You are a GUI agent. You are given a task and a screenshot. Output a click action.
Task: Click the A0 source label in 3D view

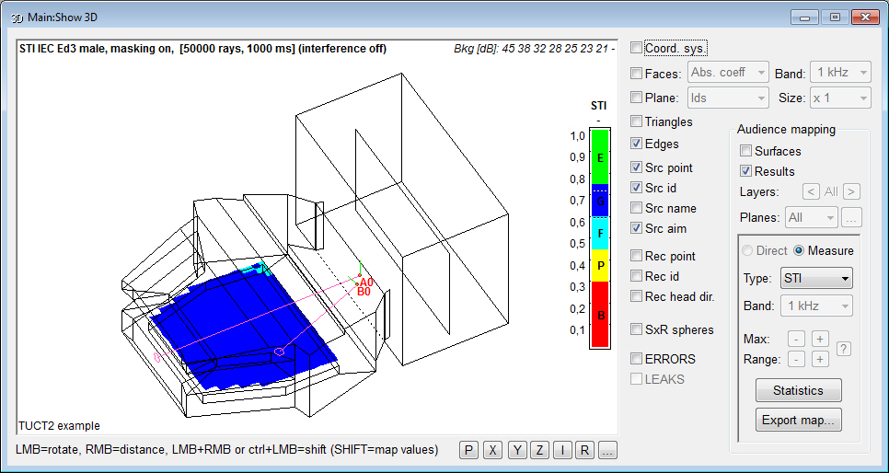[x=365, y=282]
